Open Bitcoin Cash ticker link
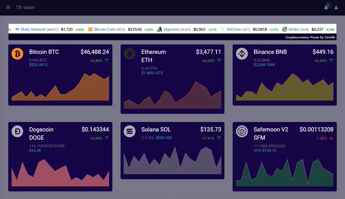 point(105,29)
